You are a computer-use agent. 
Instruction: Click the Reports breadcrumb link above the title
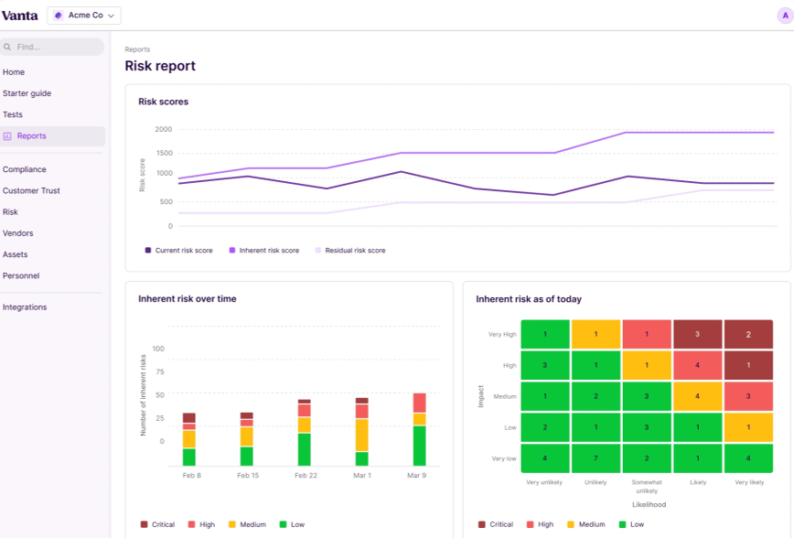(x=137, y=49)
